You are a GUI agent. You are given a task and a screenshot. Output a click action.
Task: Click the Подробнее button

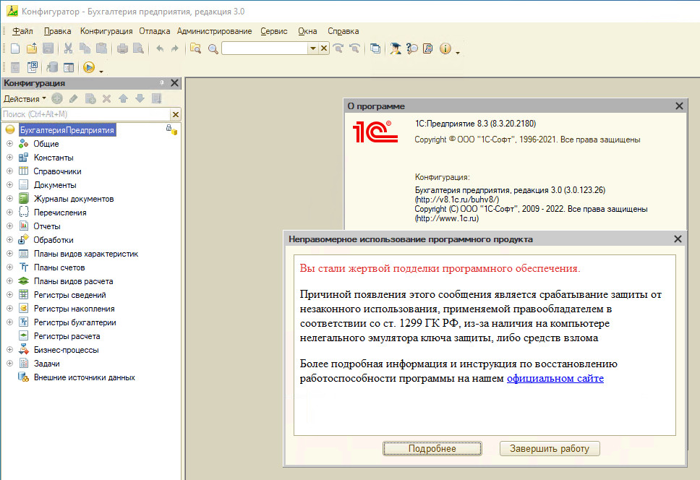click(x=432, y=449)
